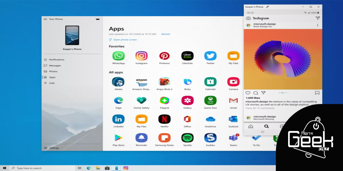Screen dimensions: 343x171
Task: Click the Type here to search box
Action: (x=42, y=168)
